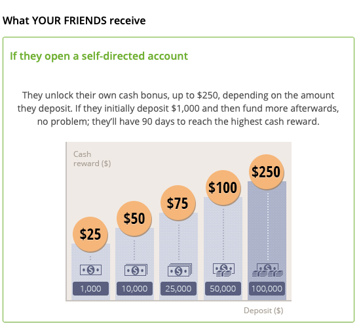Select the 25,000 deposit label

(x=178, y=289)
